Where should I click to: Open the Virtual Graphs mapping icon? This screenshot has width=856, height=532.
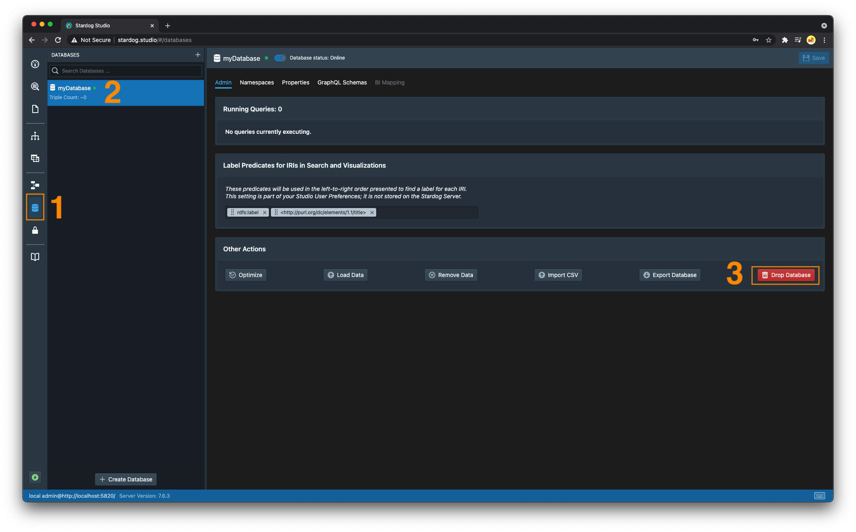click(35, 185)
